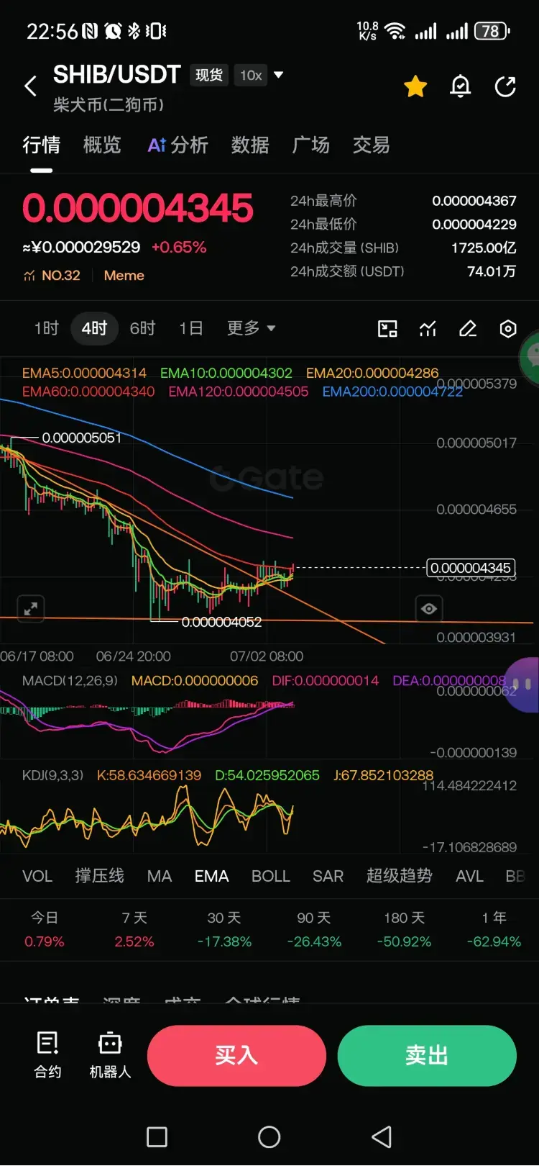Screen dimensions: 539x1166
Task: Open the AI 分析 tab
Action: (x=178, y=145)
